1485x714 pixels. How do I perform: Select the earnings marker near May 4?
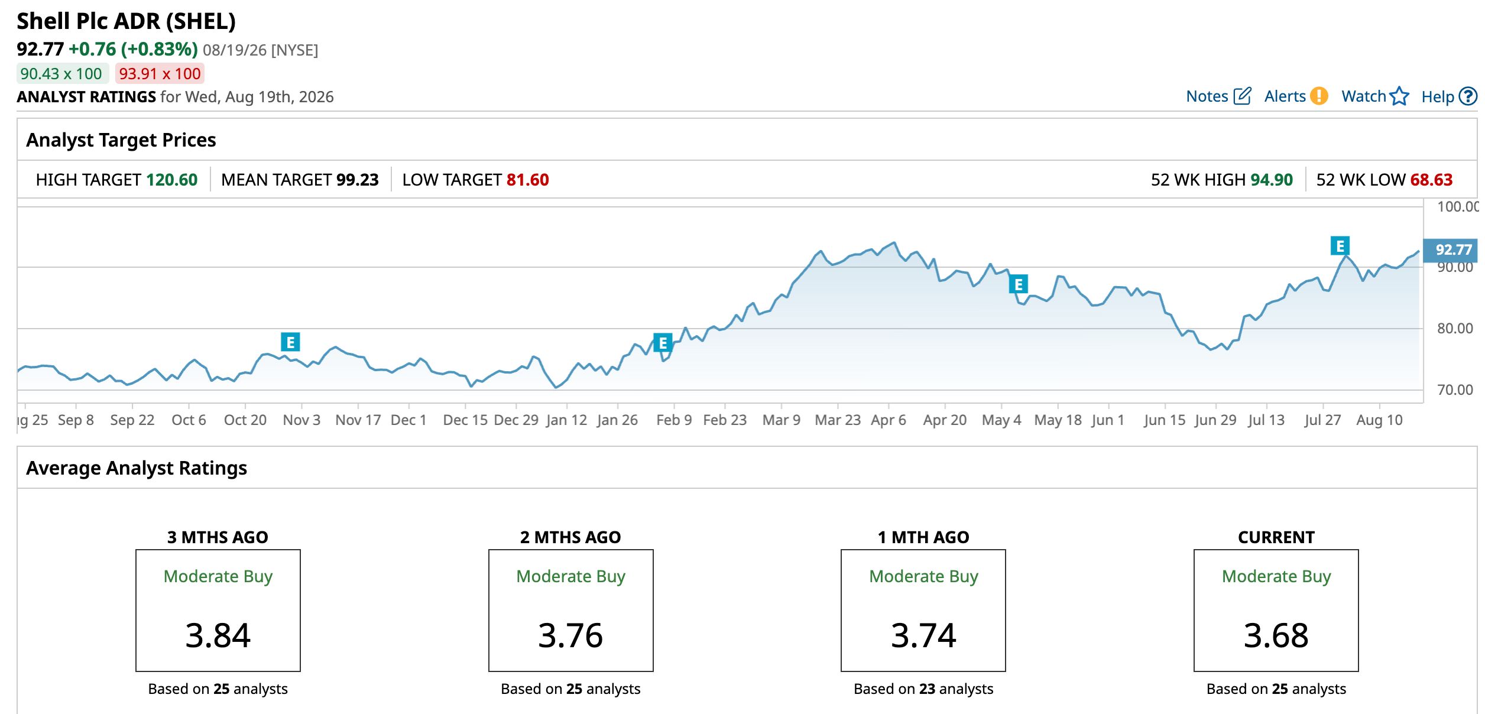[x=1018, y=284]
